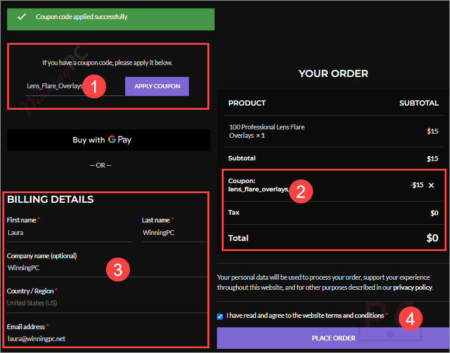Click the Total $0 amount in the order summary
The width and height of the screenshot is (450, 353).
tap(432, 238)
